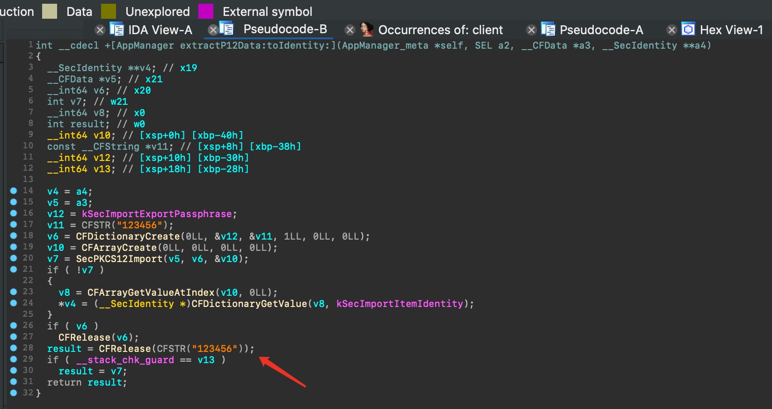This screenshot has height=409, width=772.
Task: Click the Pseudocode-B document icon
Action: click(x=226, y=29)
